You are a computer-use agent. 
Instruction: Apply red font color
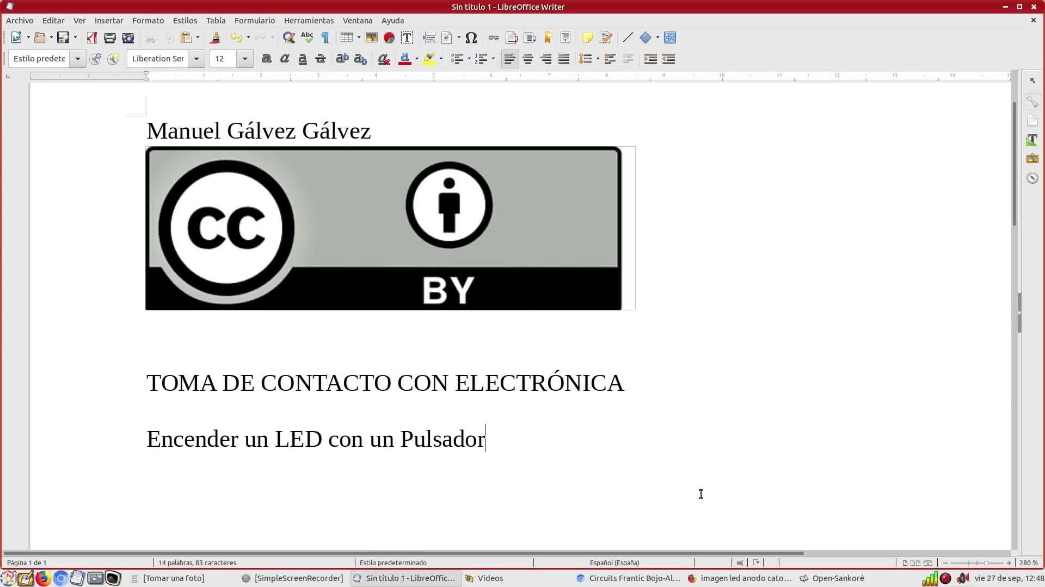tap(404, 59)
